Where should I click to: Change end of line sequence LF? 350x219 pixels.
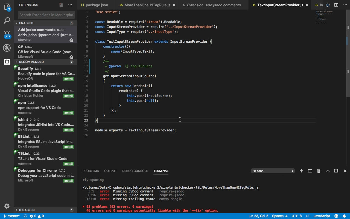(x=308, y=216)
